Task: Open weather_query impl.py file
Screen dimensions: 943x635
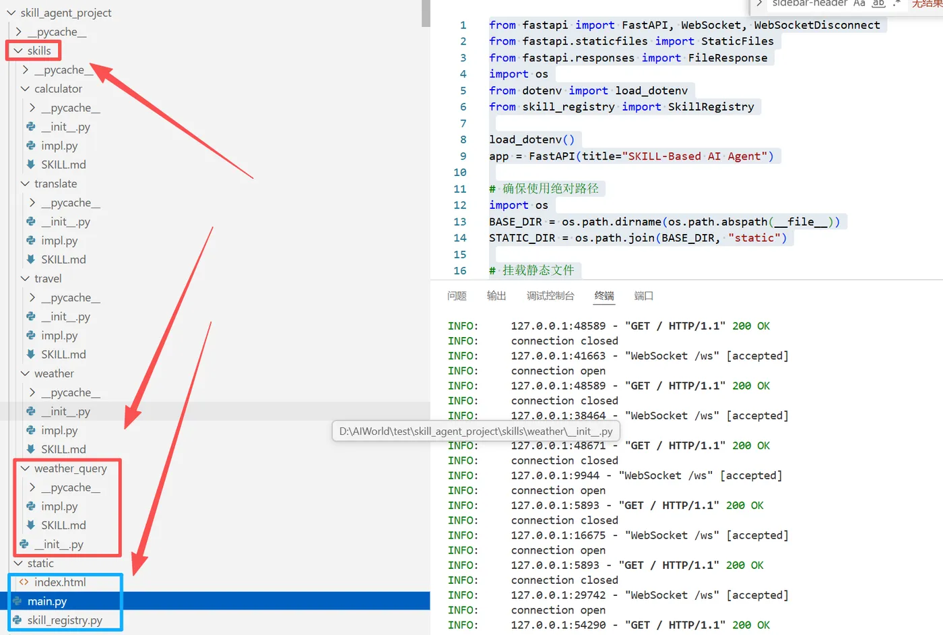Action: (x=59, y=506)
